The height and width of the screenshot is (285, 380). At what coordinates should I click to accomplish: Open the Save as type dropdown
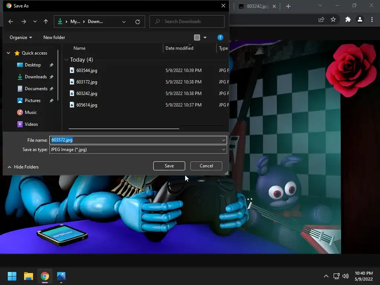138,150
